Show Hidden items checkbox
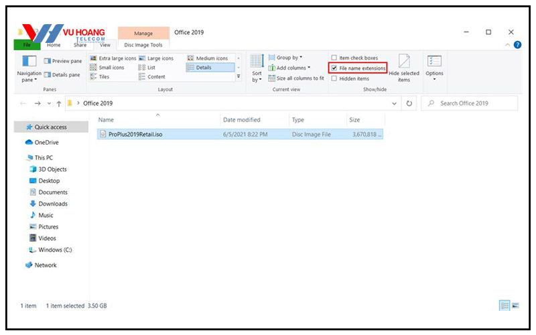 click(334, 78)
